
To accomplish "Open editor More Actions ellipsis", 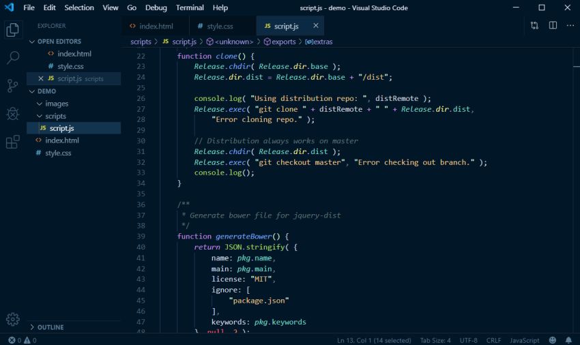I will (570, 26).
